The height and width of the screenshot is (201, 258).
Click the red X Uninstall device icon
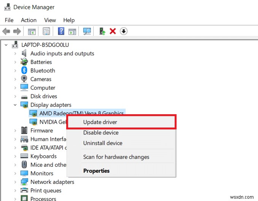[x=113, y=31]
